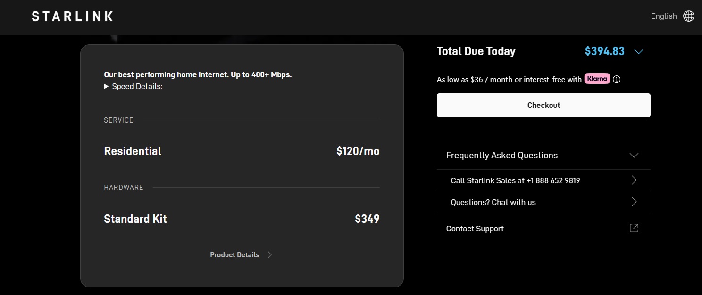
Task: Expand Speed Details disclosure triangle
Action: click(106, 87)
